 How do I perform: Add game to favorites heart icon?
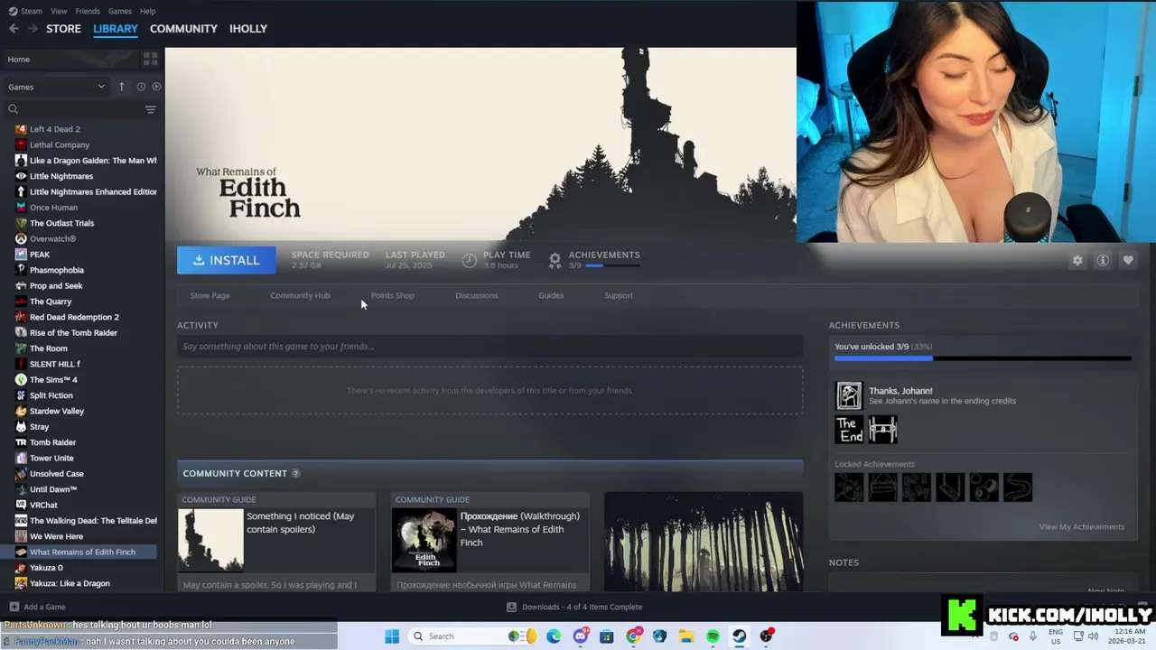[1128, 260]
